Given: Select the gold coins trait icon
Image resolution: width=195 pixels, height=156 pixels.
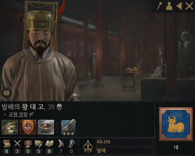Looking at the screenshot, I should click(10, 127).
